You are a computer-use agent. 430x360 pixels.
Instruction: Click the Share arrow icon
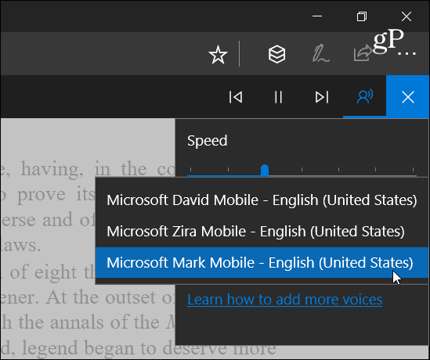point(363,53)
